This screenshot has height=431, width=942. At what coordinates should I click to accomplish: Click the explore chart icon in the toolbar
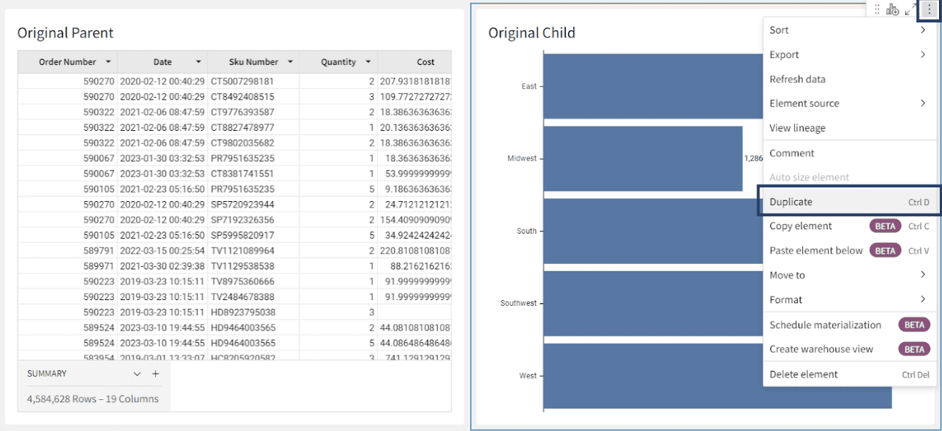coord(893,9)
